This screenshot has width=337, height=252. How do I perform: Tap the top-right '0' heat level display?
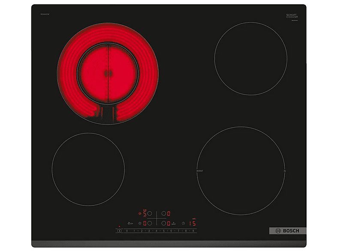[169, 213]
